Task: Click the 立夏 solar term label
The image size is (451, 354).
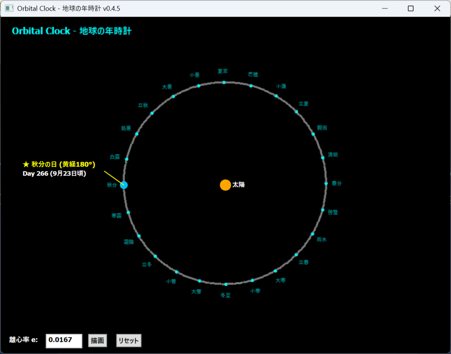Action: click(x=303, y=104)
